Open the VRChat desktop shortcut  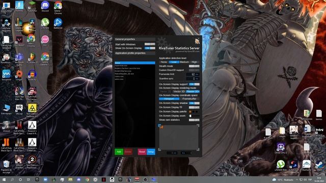coord(19,109)
